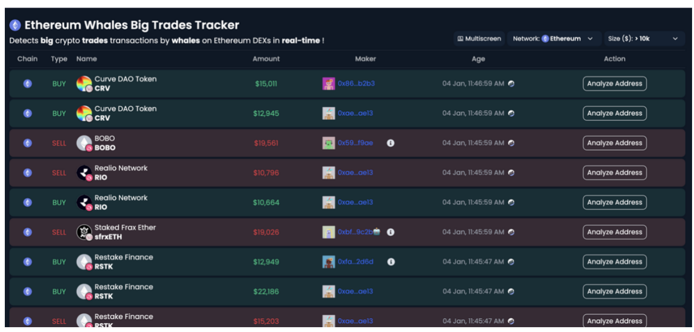
Task: Analyze Address for the $15,011 CRV buy
Action: 615,84
